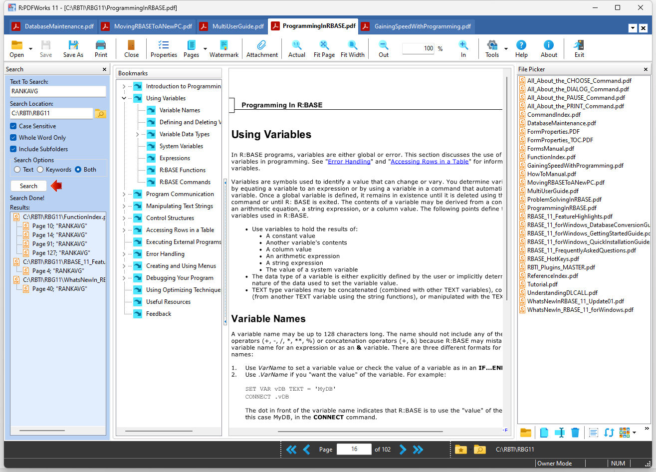
Task: Show more File Picker toolbar items
Action: coord(647,429)
